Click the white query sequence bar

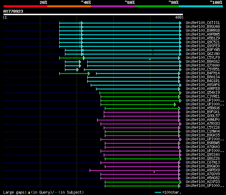click(93, 14)
